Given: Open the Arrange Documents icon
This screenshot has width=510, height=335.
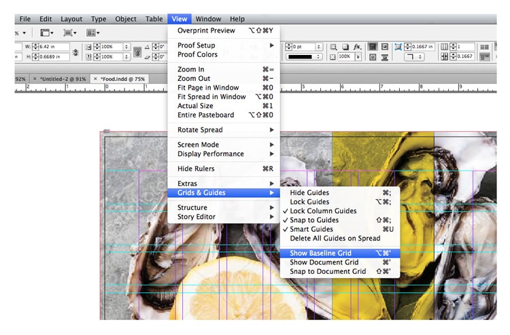Looking at the screenshot, I should 92,33.
